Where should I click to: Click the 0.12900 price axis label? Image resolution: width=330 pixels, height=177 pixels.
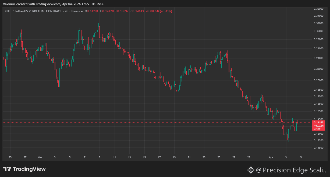[x=318, y=134]
